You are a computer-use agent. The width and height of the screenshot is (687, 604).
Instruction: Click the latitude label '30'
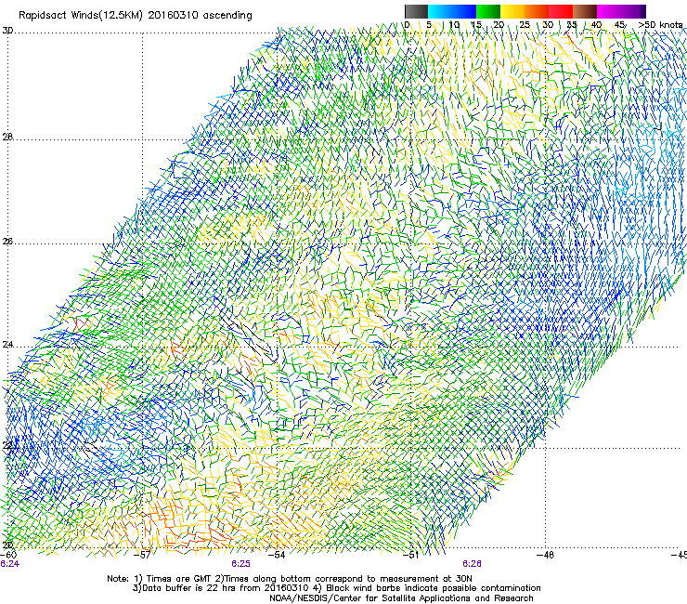[x=7, y=31]
